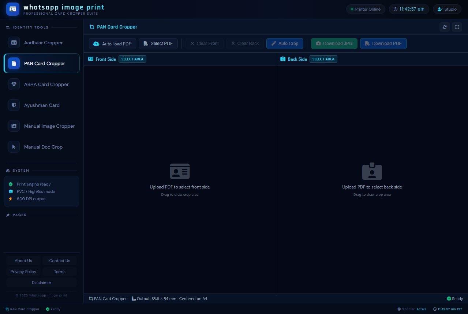This screenshot has height=314, width=468.
Task: Open the About Us page
Action: [23, 261]
